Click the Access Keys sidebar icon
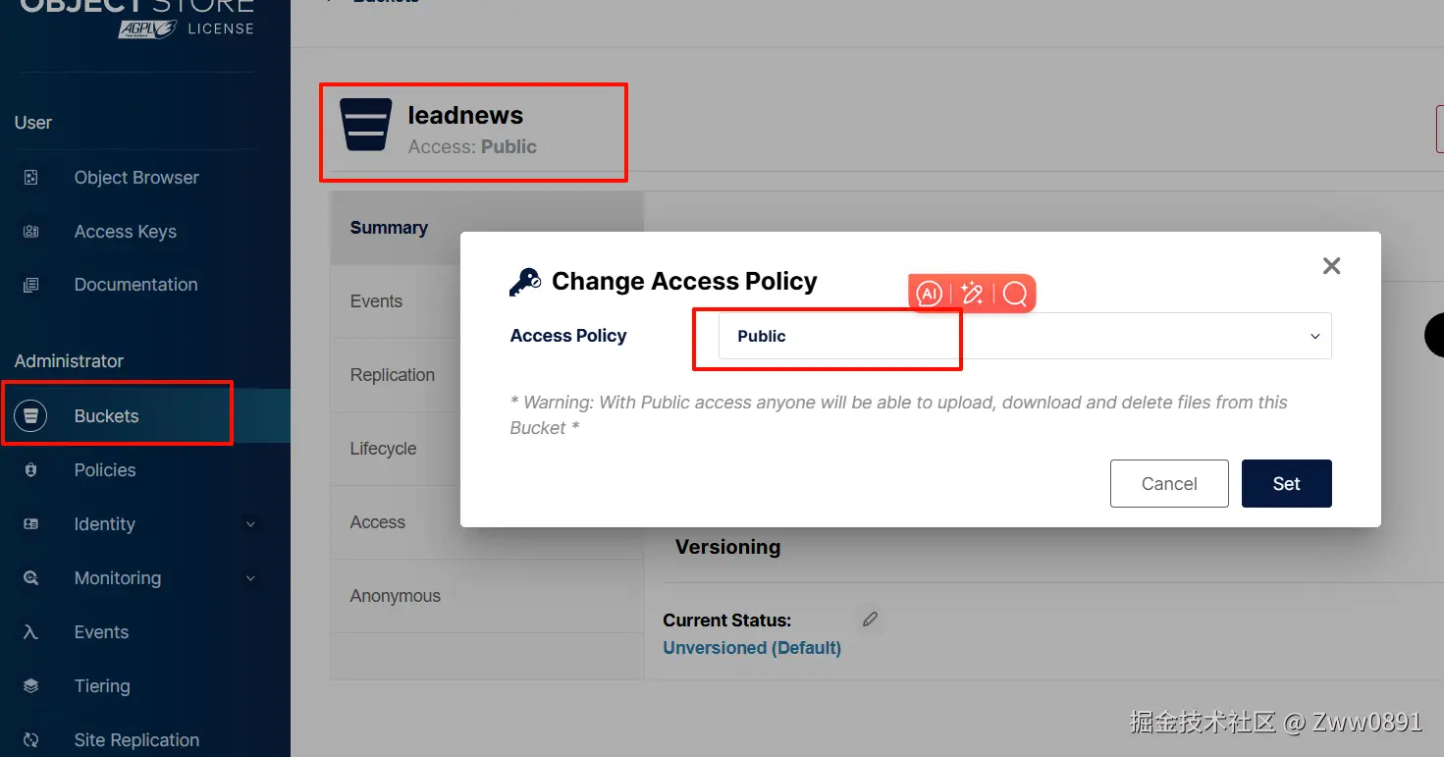 pyautogui.click(x=30, y=232)
